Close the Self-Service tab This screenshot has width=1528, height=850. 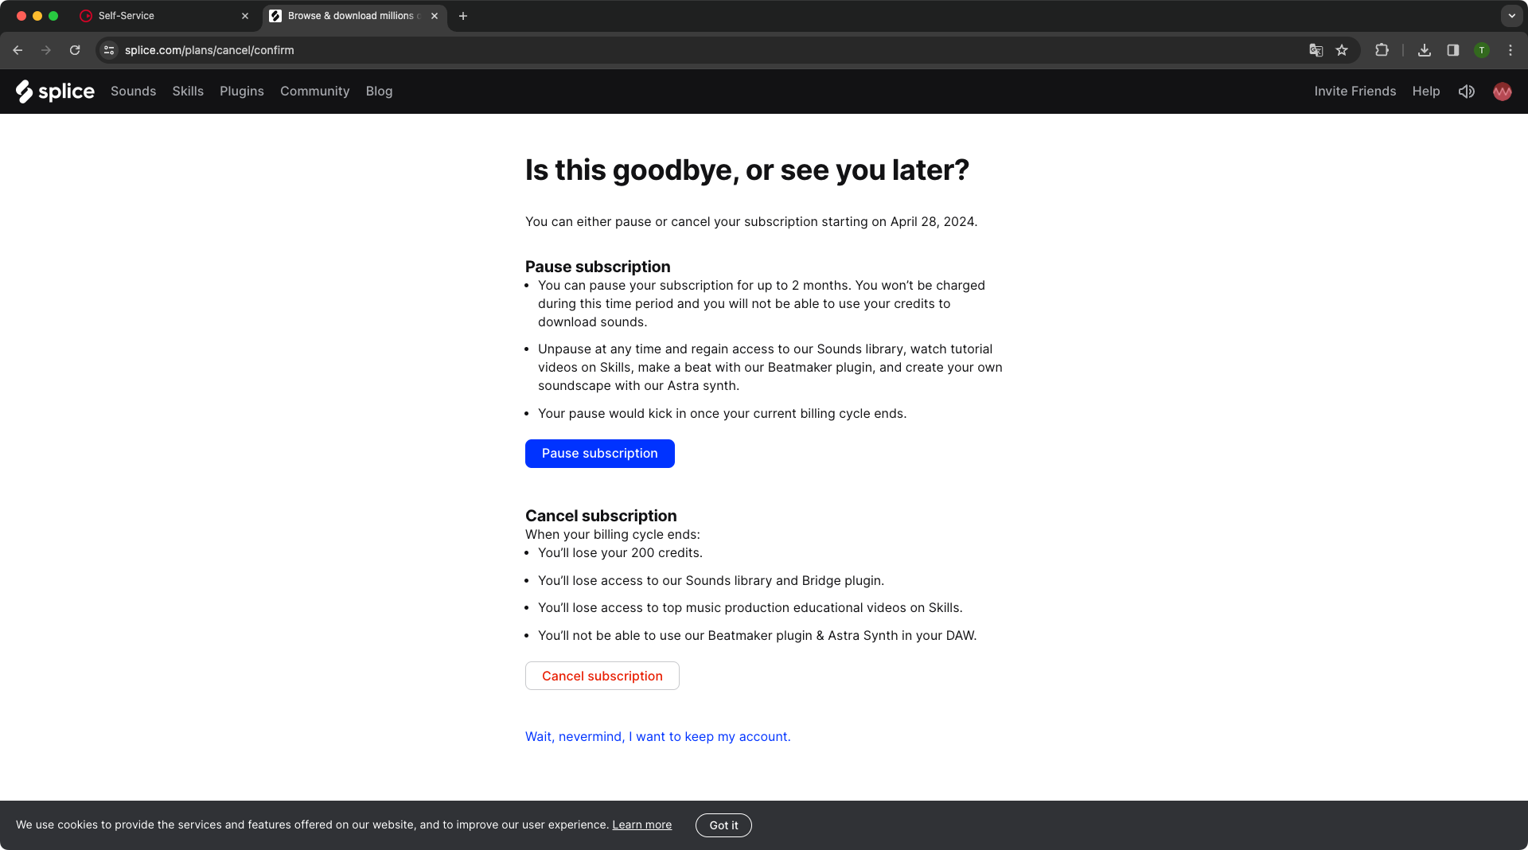[245, 16]
